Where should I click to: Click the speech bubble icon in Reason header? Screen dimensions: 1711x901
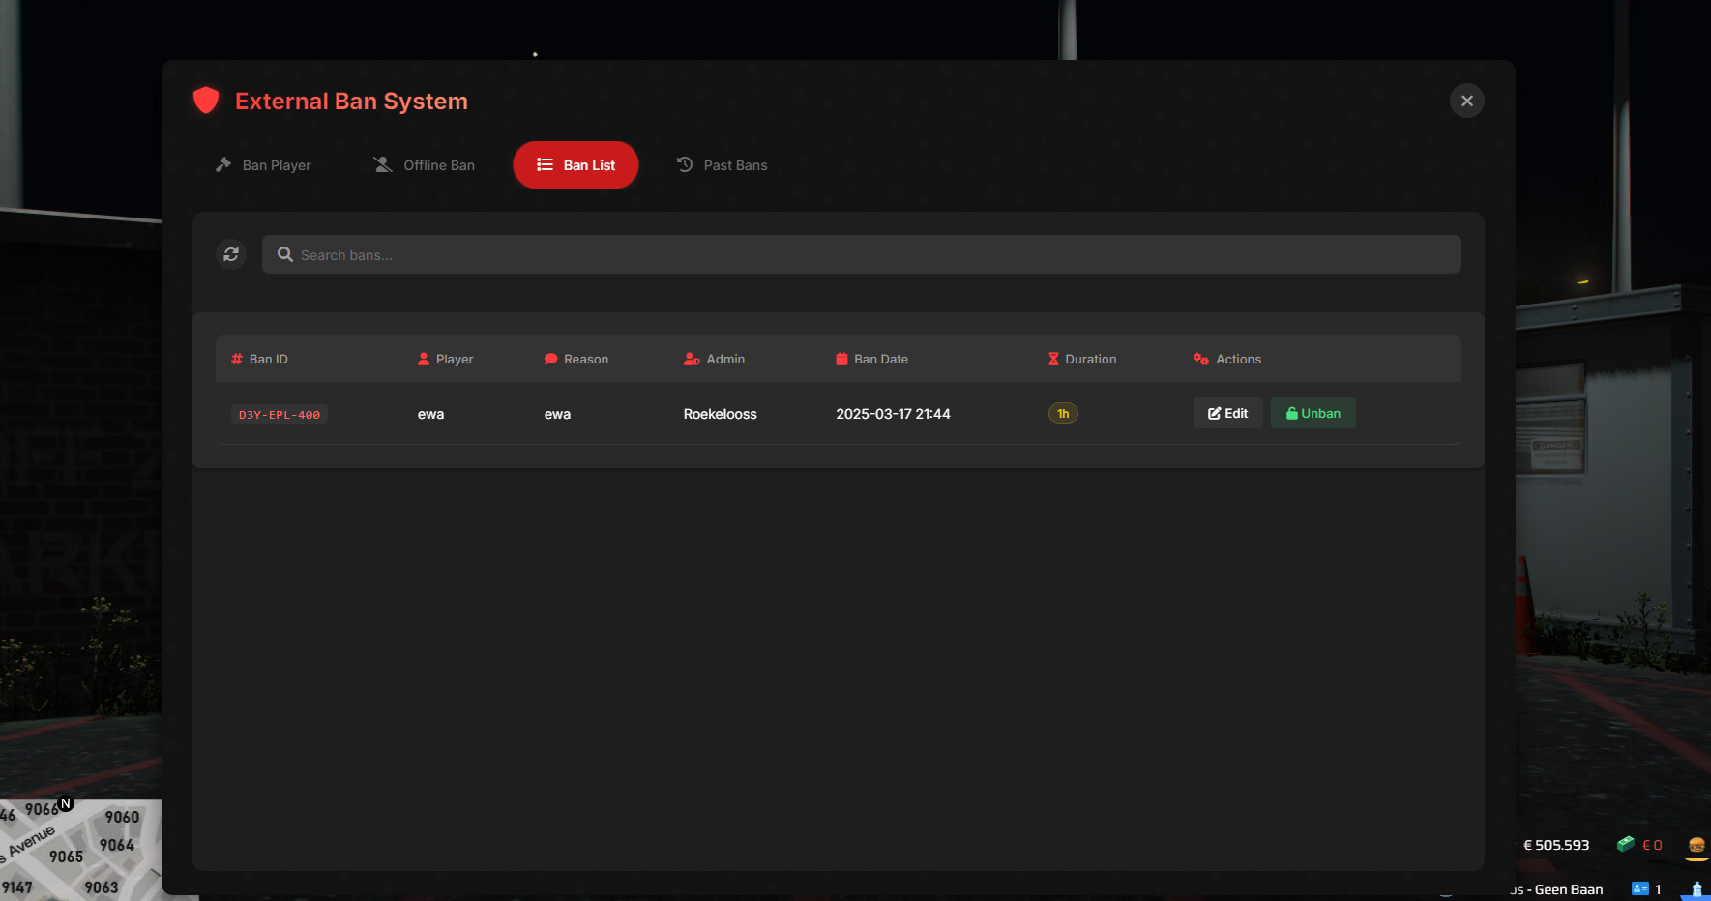coord(549,358)
